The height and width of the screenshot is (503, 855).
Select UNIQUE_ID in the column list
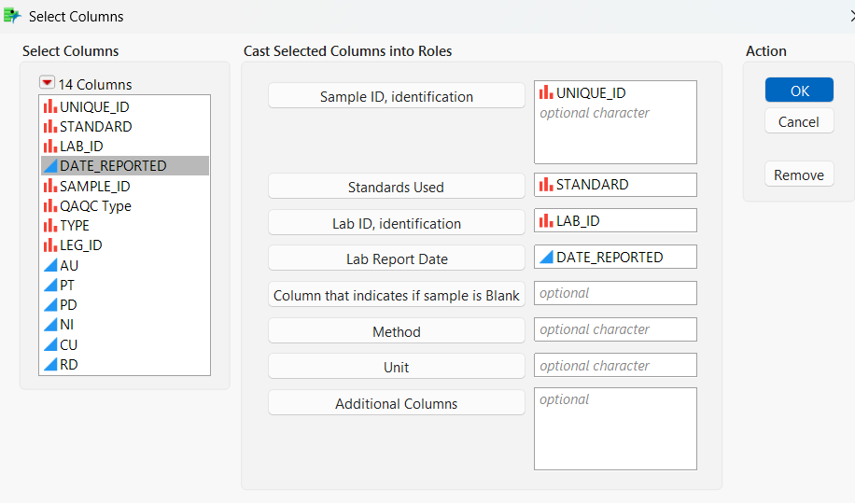tap(125, 106)
